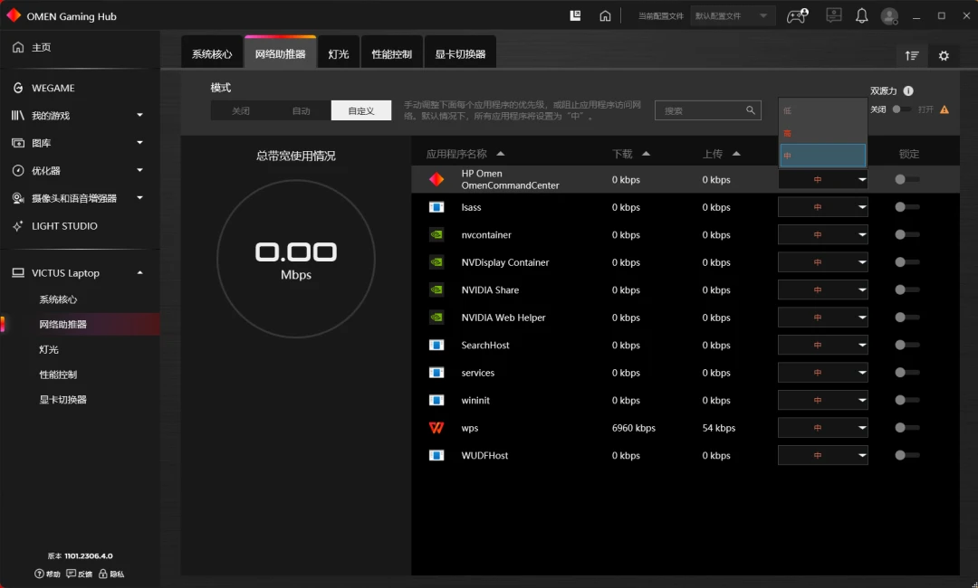Open the user profile avatar
This screenshot has width=978, height=588.
click(x=889, y=16)
